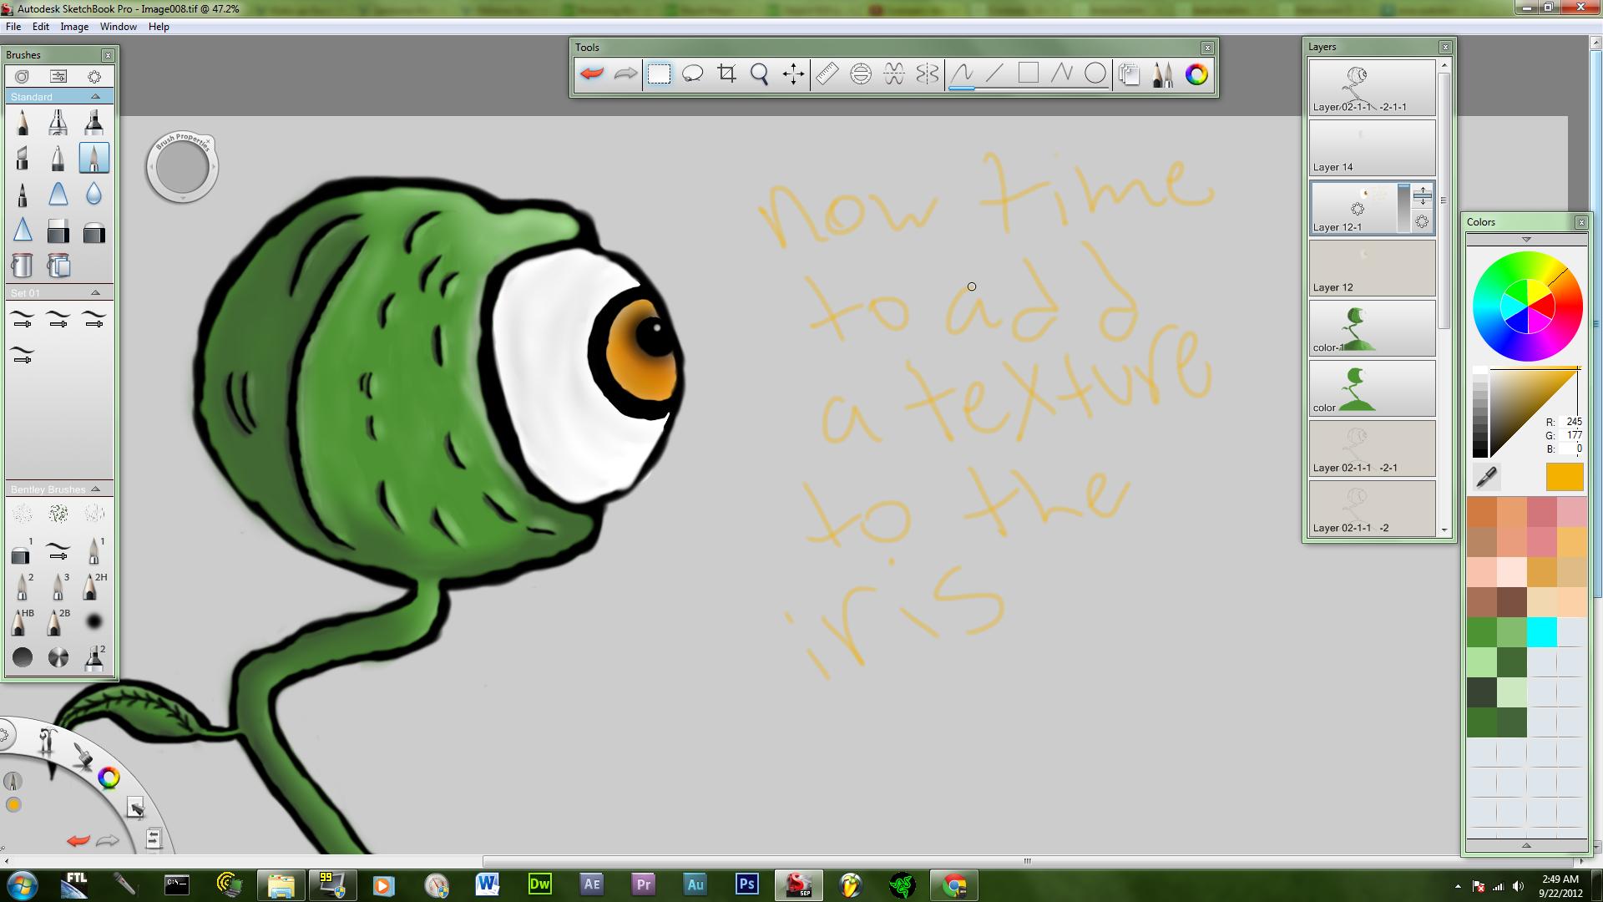Collapse the Bentley Brushes set
The width and height of the screenshot is (1603, 902).
click(x=95, y=489)
